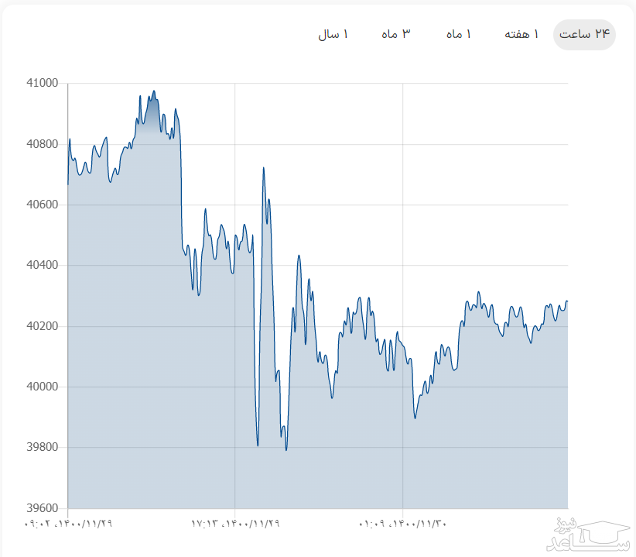The height and width of the screenshot is (557, 636).
Task: Click the 41000 y-axis label
Action: click(42, 84)
